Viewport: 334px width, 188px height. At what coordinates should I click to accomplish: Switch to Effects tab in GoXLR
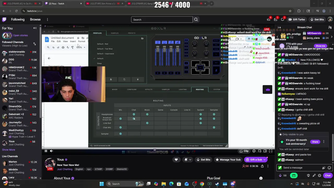click(x=149, y=89)
